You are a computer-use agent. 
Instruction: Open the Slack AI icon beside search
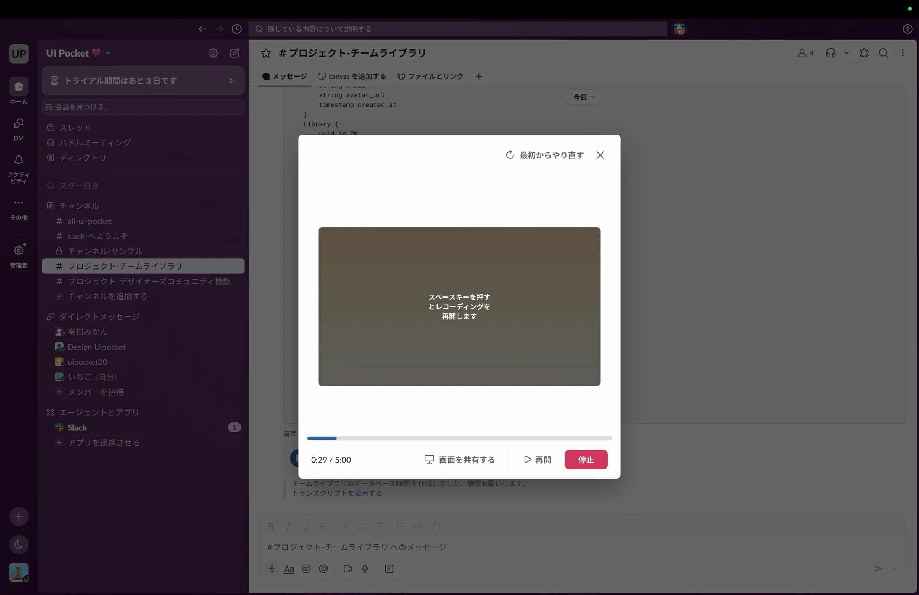click(679, 29)
